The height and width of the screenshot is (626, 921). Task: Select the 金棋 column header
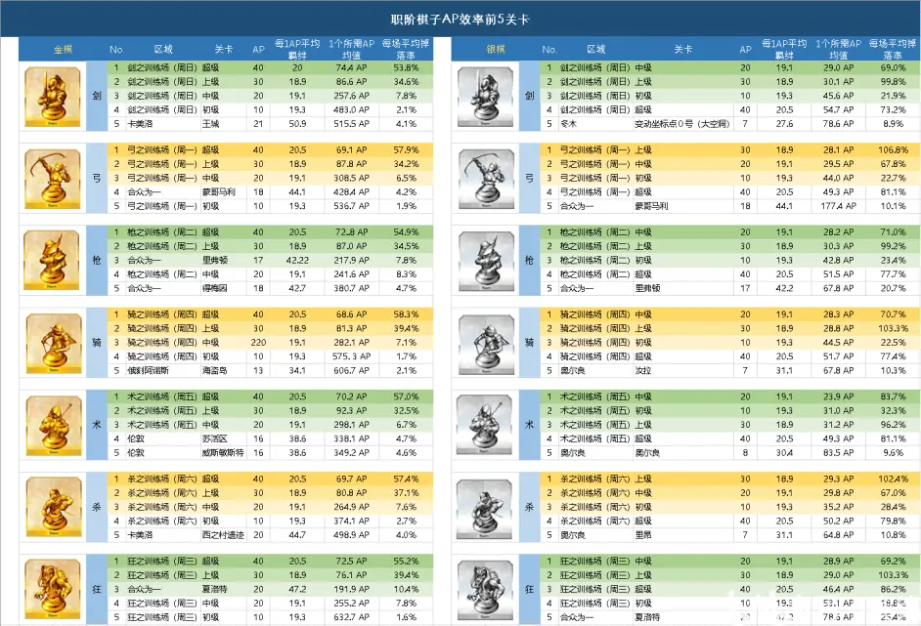point(63,49)
